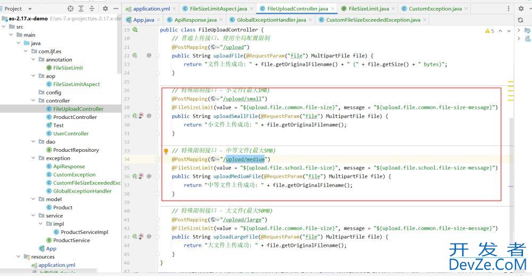Image resolution: width=532 pixels, height=276 pixels.
Task: Open the URL globe dropdown for /upload/medium
Action: tap(214, 159)
